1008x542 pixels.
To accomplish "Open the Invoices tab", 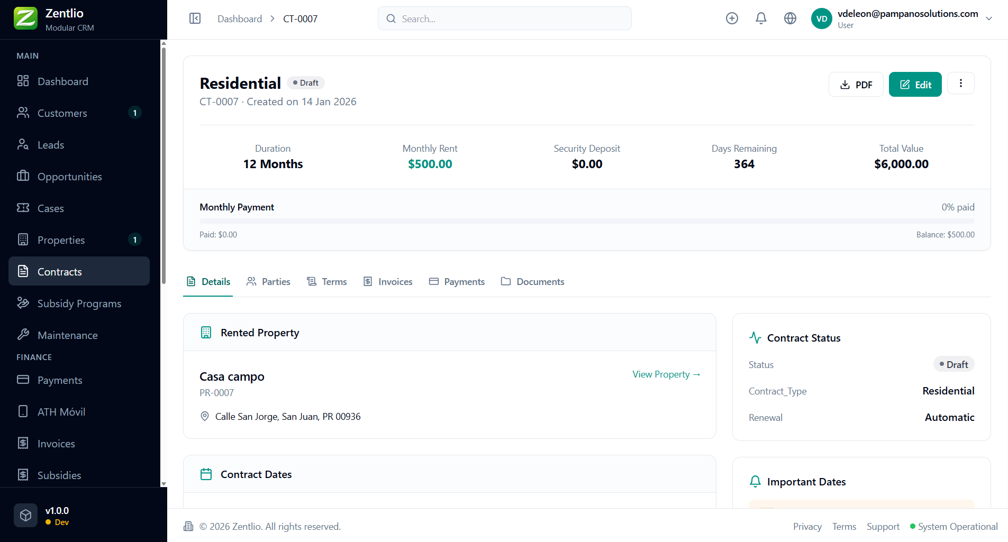I will (388, 282).
